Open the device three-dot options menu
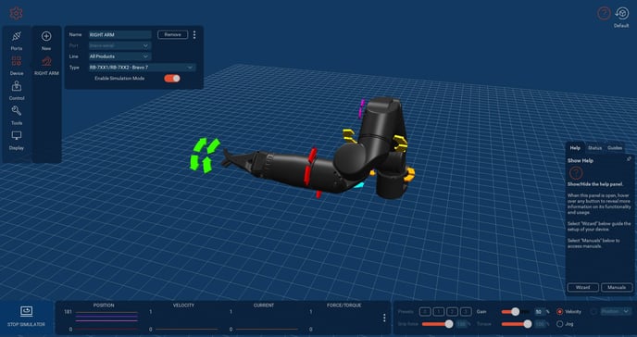Viewport: 637px width, 337px height. tap(194, 35)
